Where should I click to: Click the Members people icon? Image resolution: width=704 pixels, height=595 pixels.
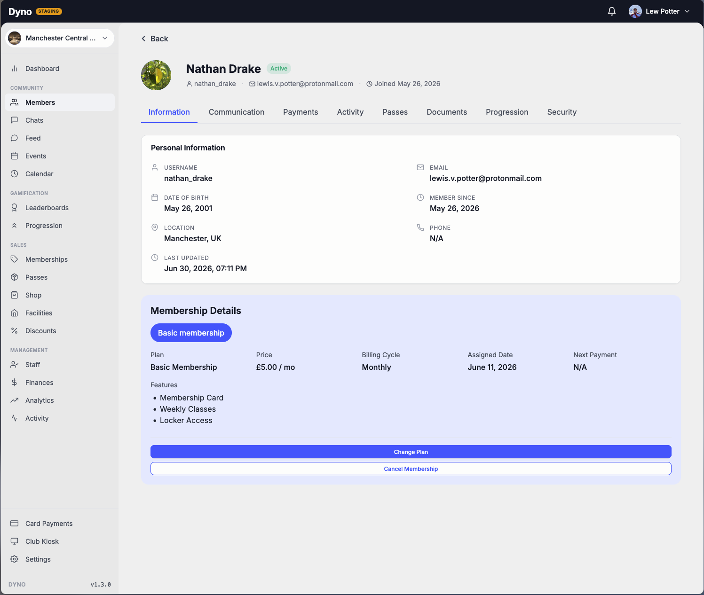click(15, 102)
